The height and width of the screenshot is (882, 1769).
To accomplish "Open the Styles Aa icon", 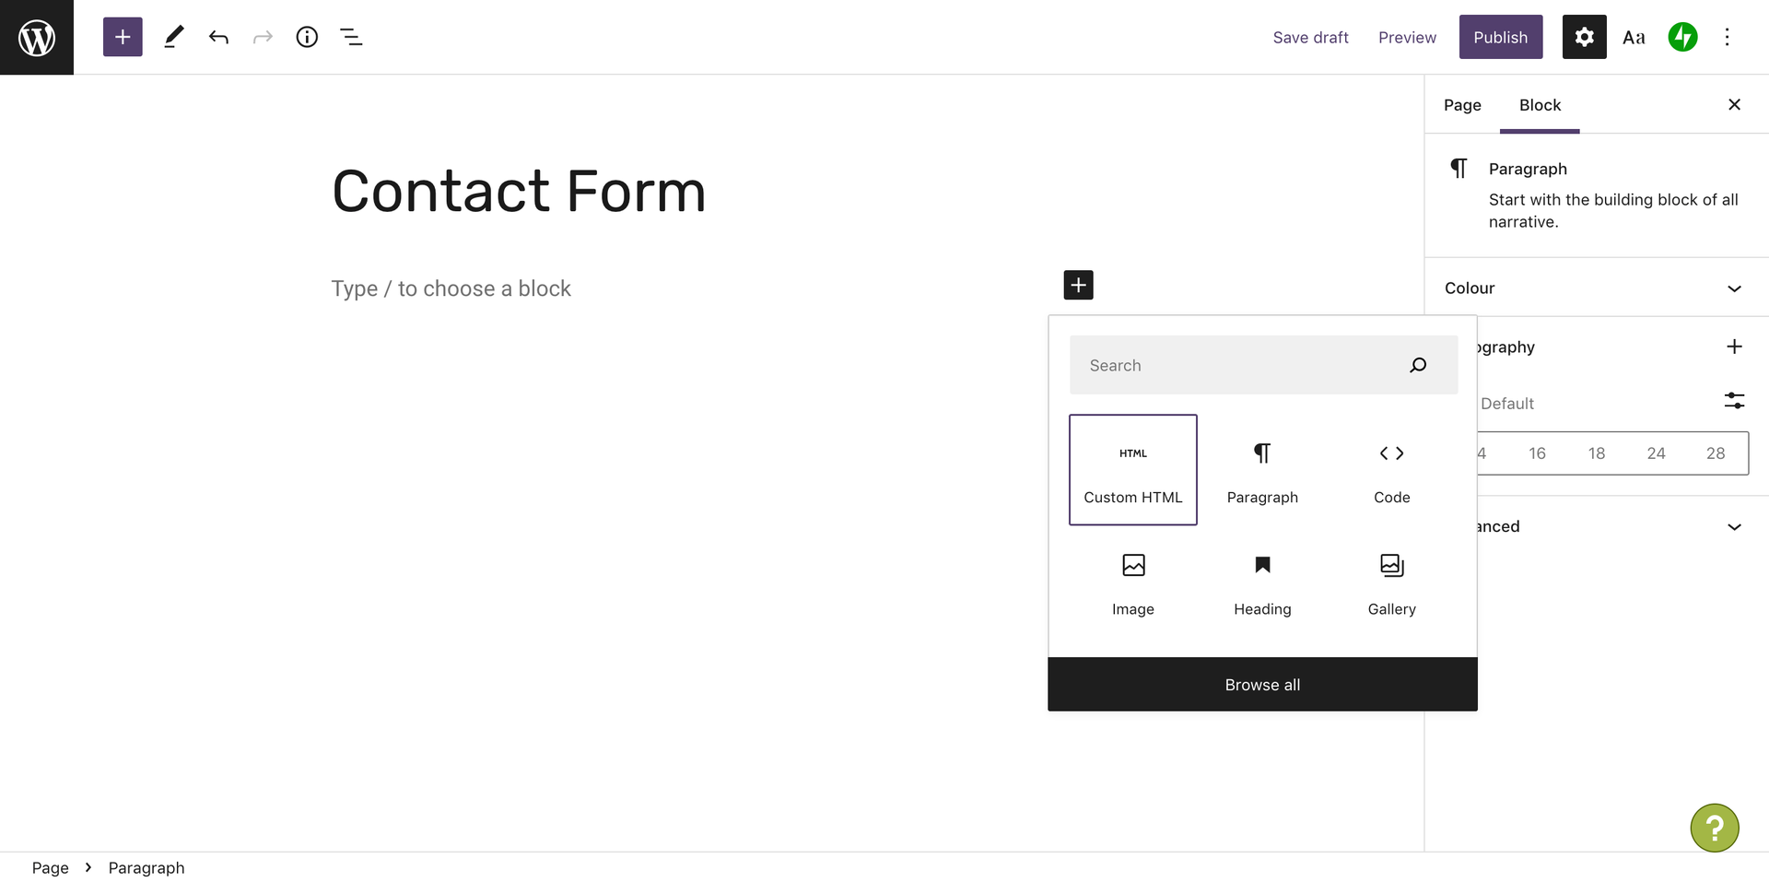I will coord(1634,38).
